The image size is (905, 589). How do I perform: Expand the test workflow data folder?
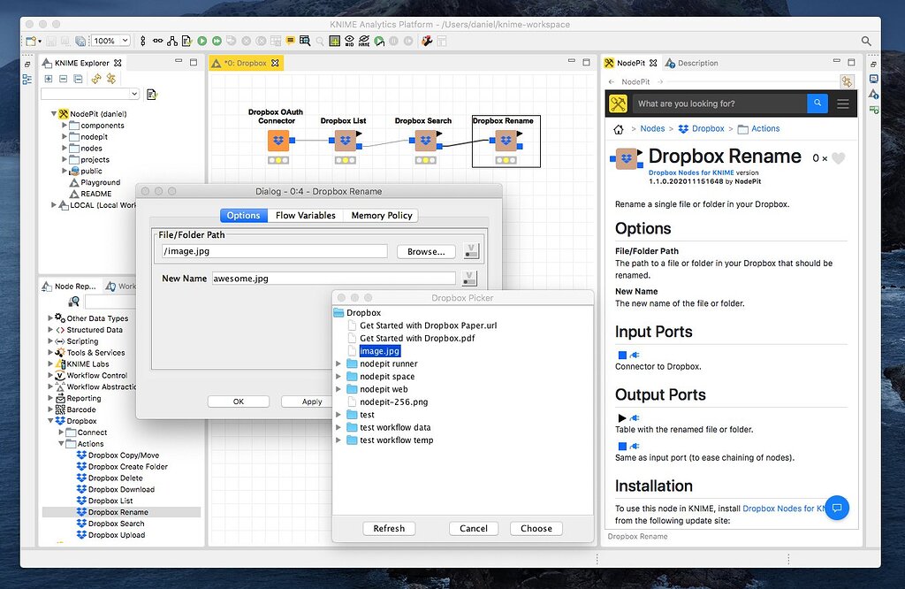[x=338, y=427]
